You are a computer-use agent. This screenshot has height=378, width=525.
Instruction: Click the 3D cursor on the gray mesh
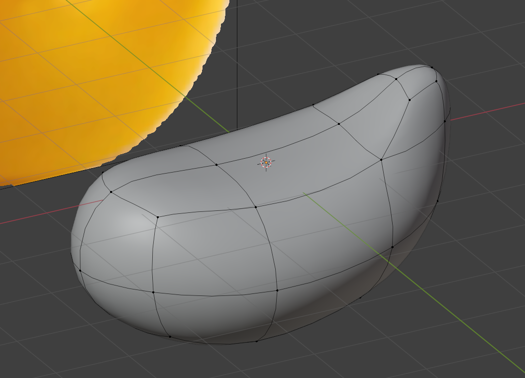(266, 163)
